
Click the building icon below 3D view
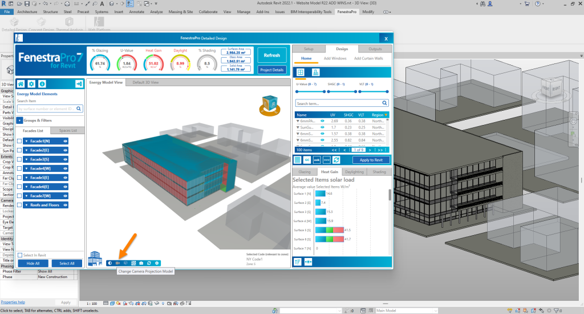[95, 259]
